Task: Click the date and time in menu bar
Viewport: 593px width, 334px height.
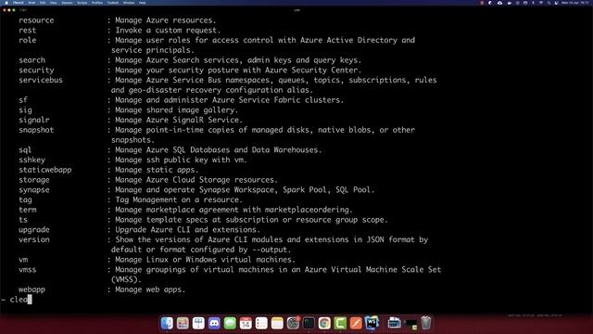Action: [575, 3]
